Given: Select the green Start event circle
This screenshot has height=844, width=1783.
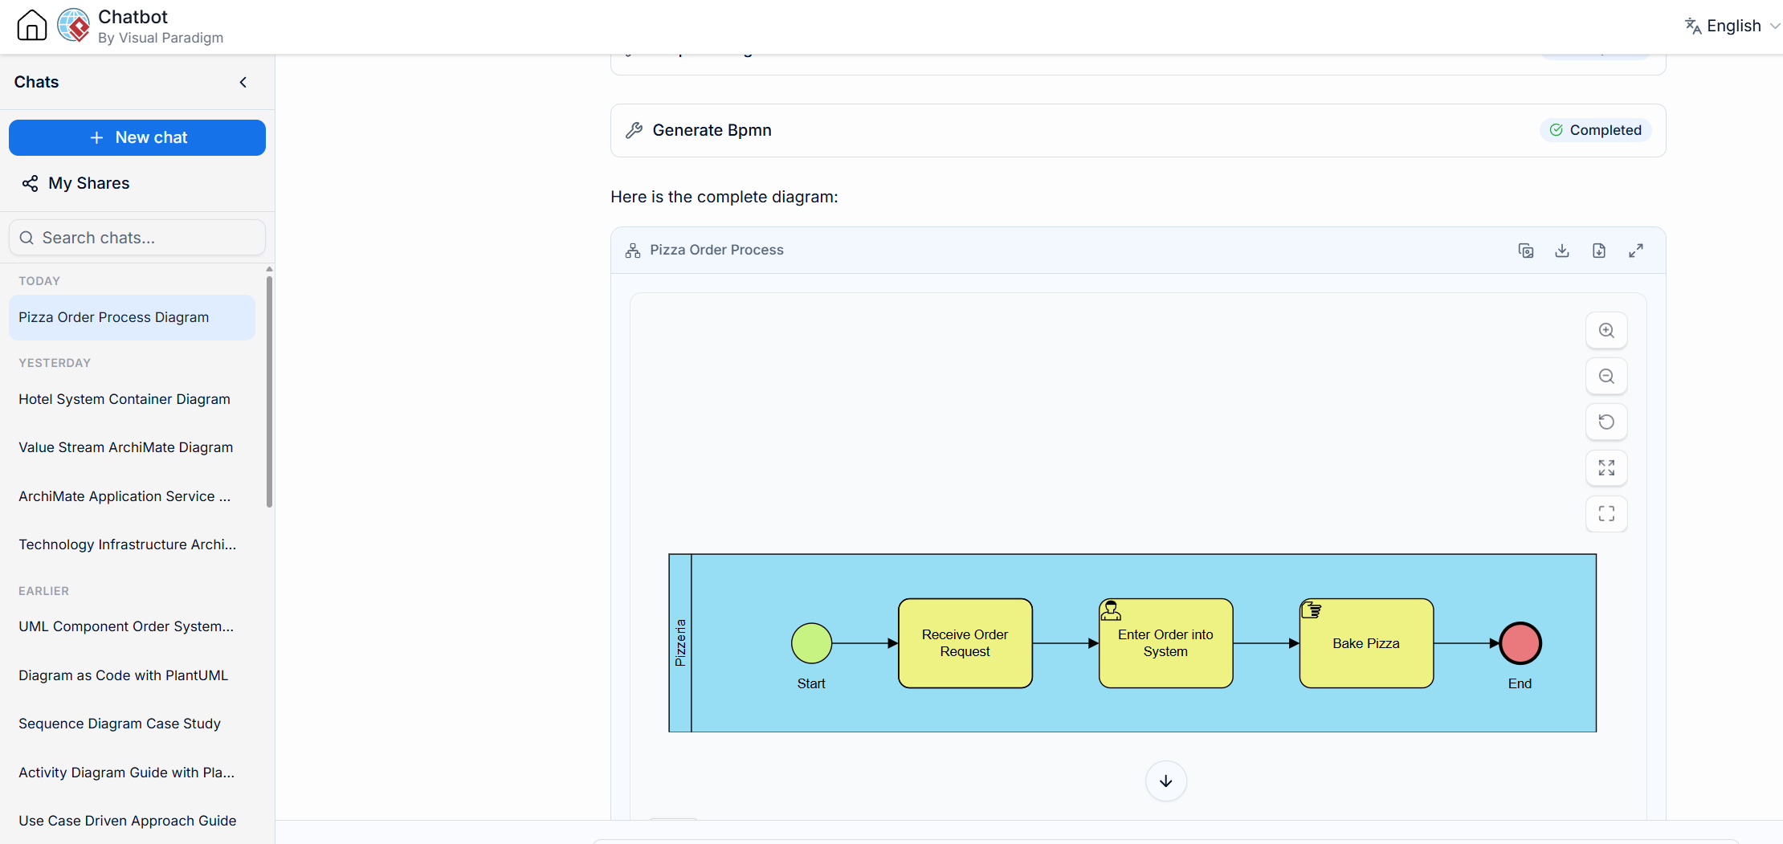Looking at the screenshot, I should (811, 643).
